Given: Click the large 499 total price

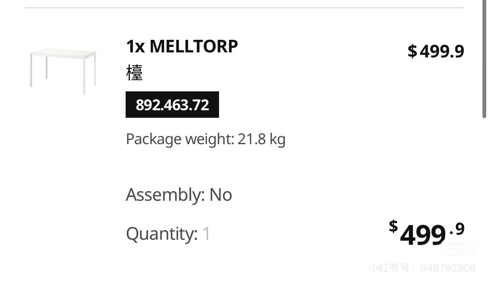Looking at the screenshot, I should click(423, 235).
